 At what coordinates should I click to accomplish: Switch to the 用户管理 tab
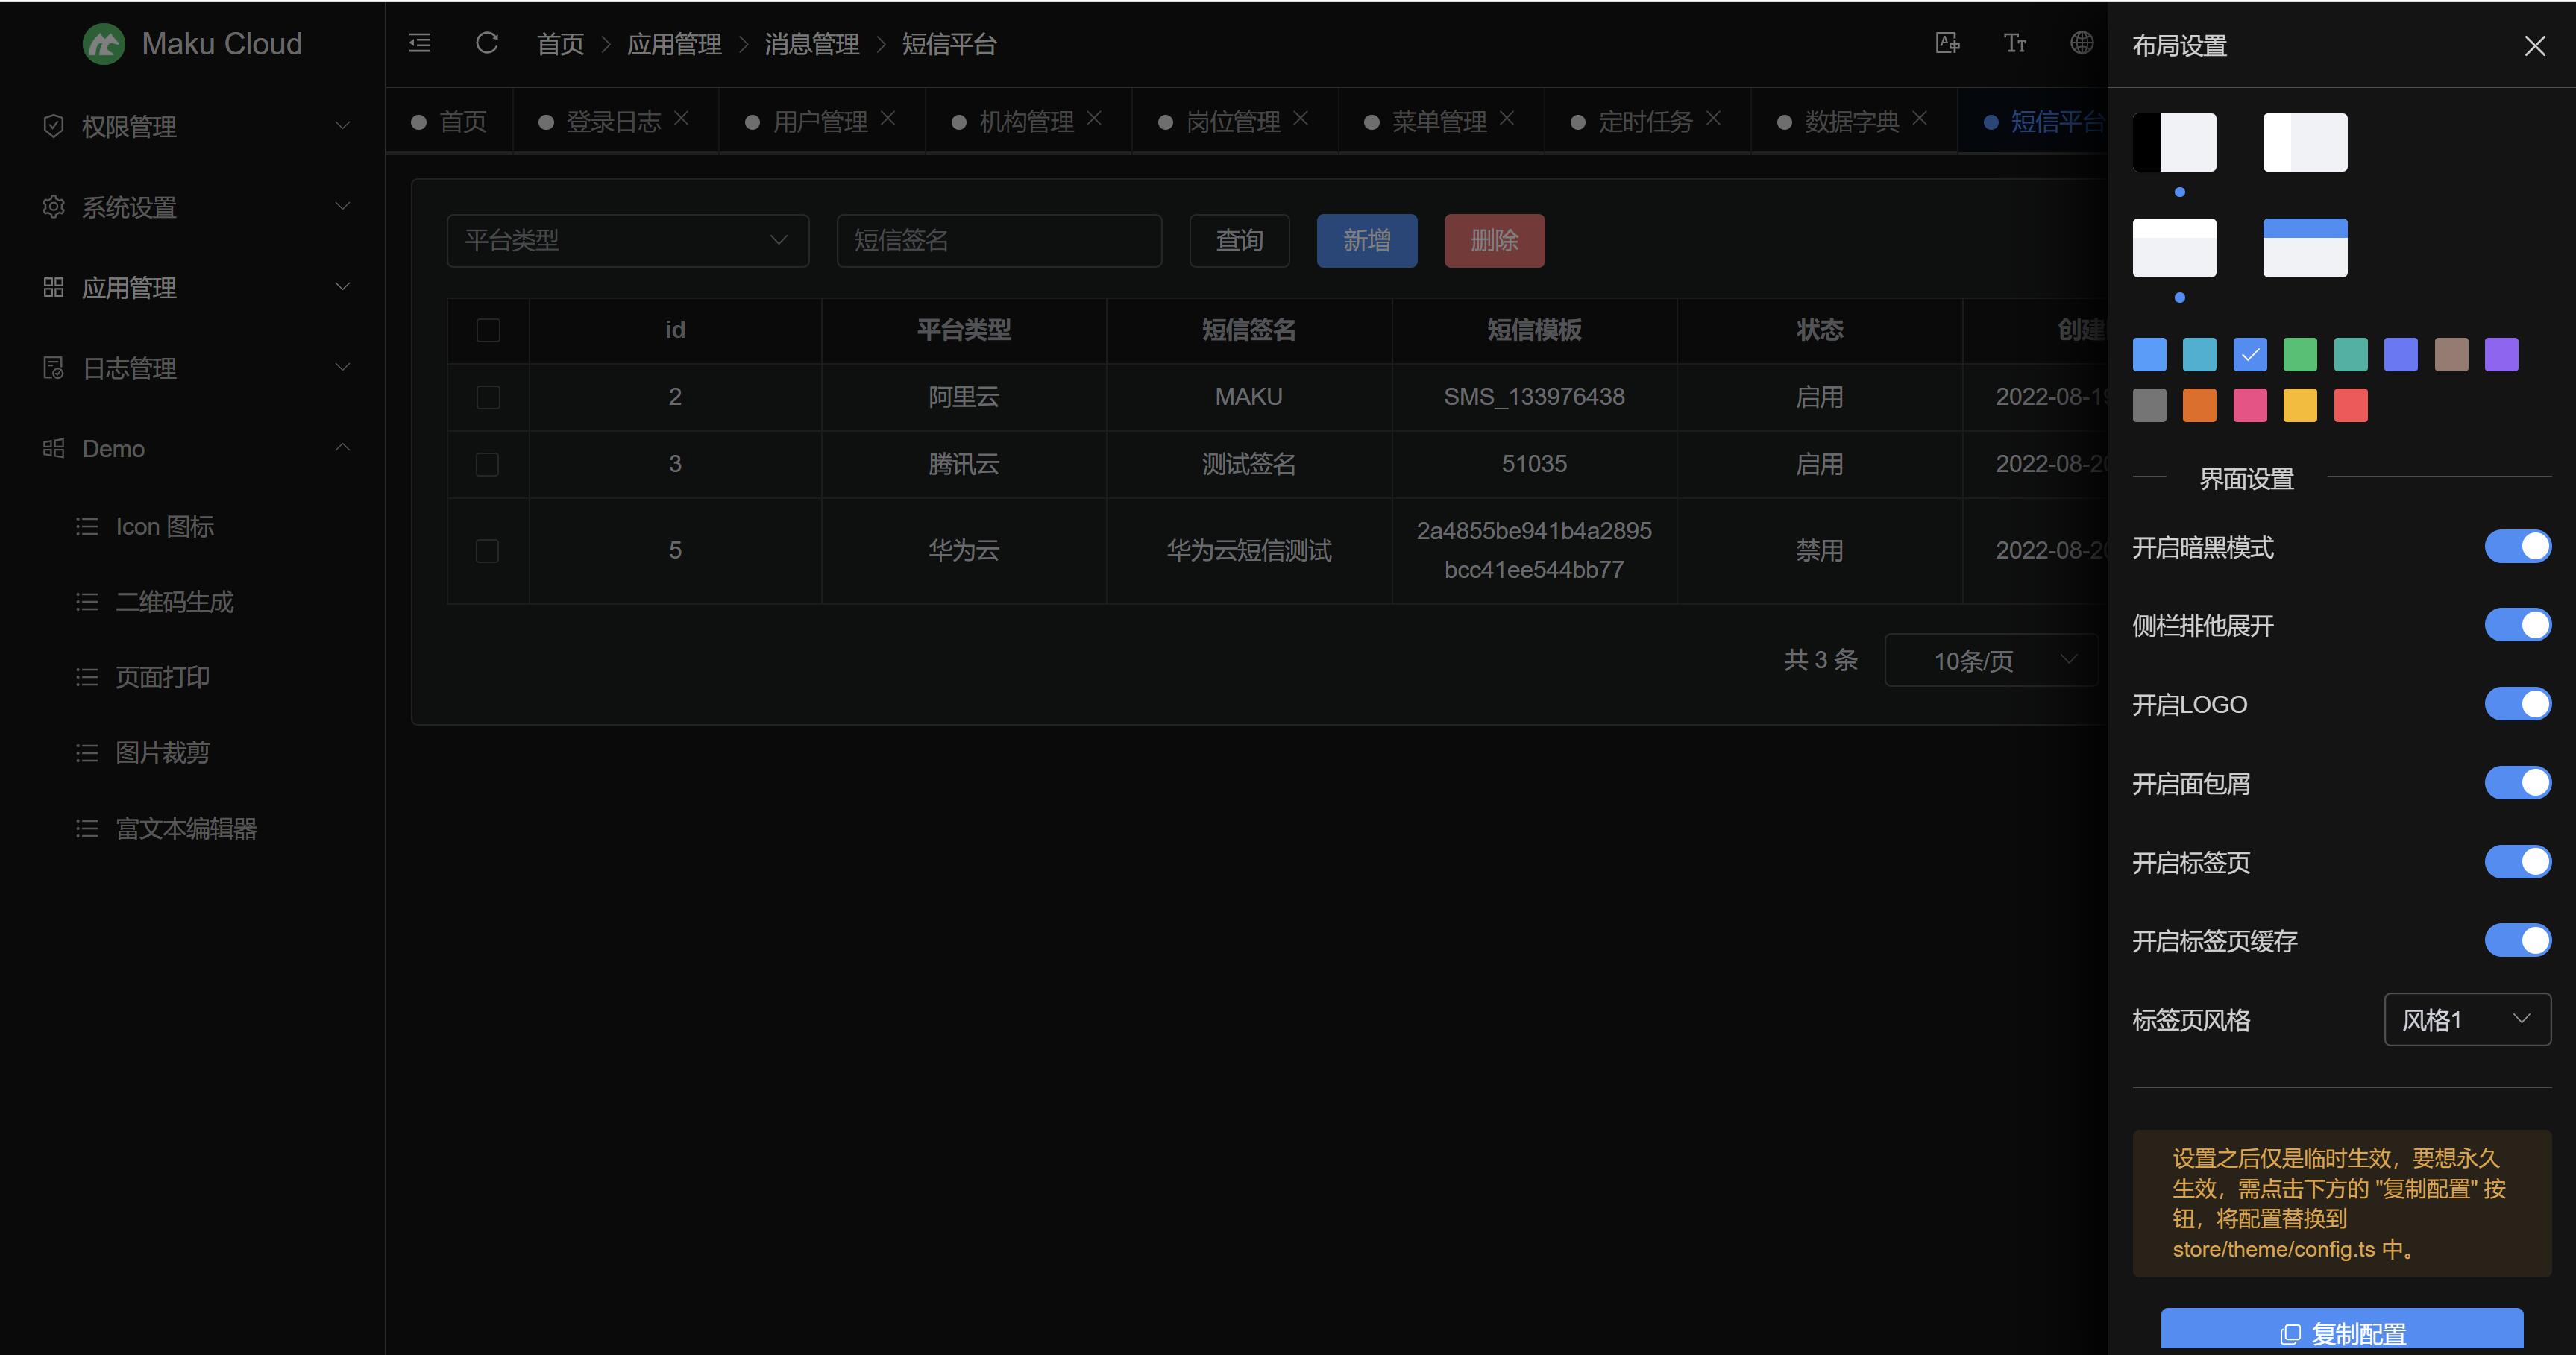point(819,121)
